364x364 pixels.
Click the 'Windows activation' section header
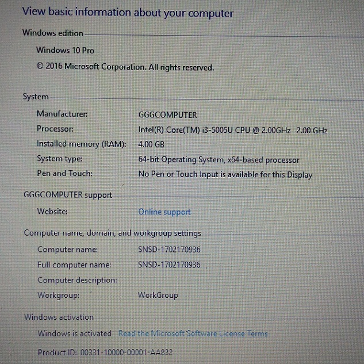click(59, 317)
